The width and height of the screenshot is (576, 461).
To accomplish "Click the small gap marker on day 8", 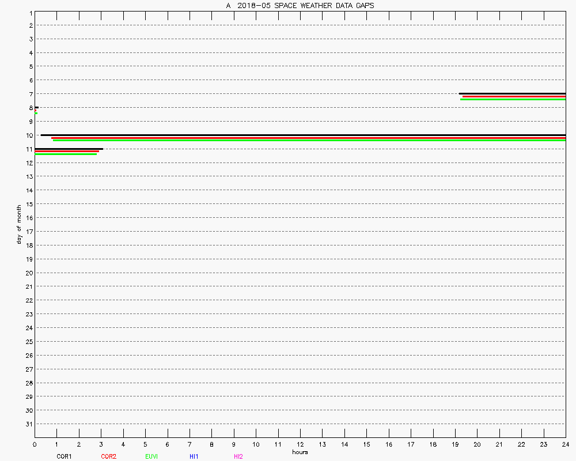I will point(36,109).
